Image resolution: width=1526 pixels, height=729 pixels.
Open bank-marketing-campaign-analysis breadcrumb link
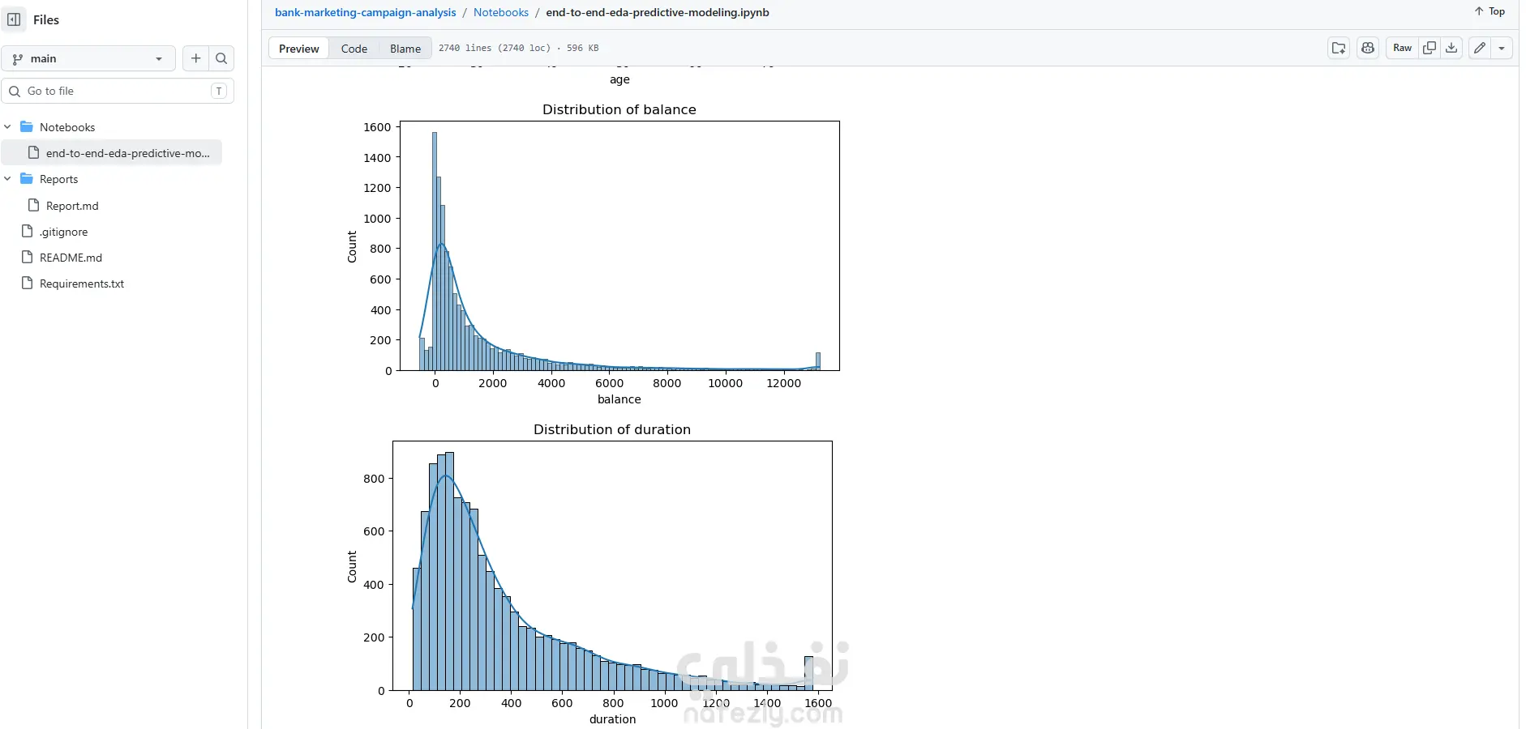pyautogui.click(x=366, y=12)
